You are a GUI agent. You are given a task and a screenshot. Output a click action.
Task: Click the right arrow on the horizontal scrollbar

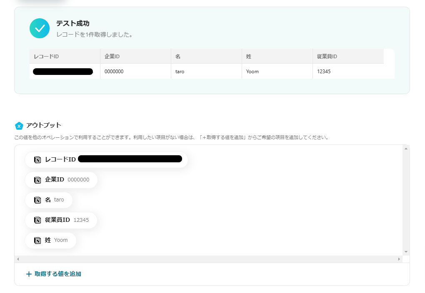(399, 259)
